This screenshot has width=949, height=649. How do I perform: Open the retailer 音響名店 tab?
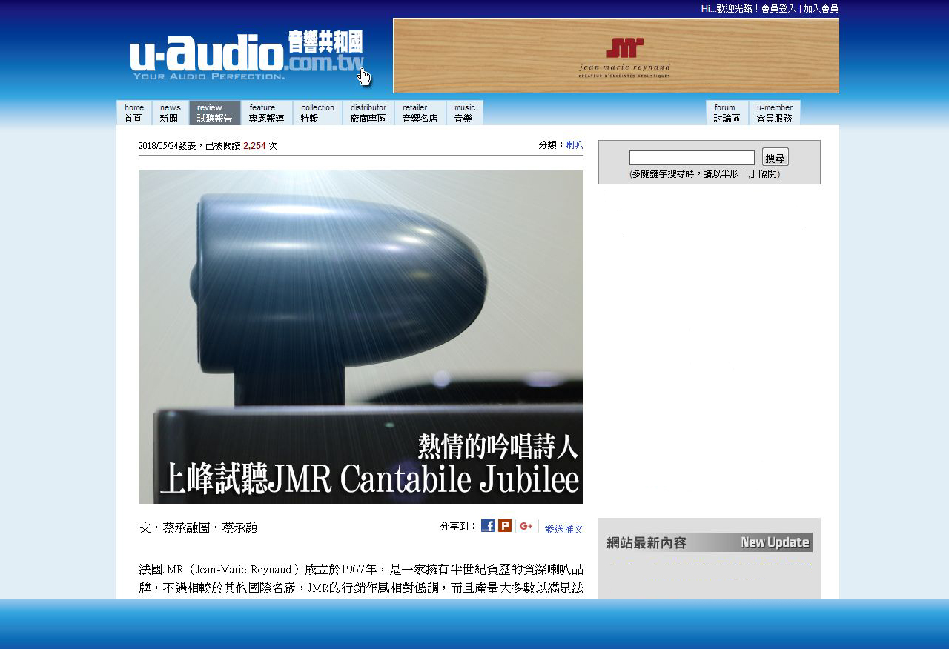coord(420,113)
